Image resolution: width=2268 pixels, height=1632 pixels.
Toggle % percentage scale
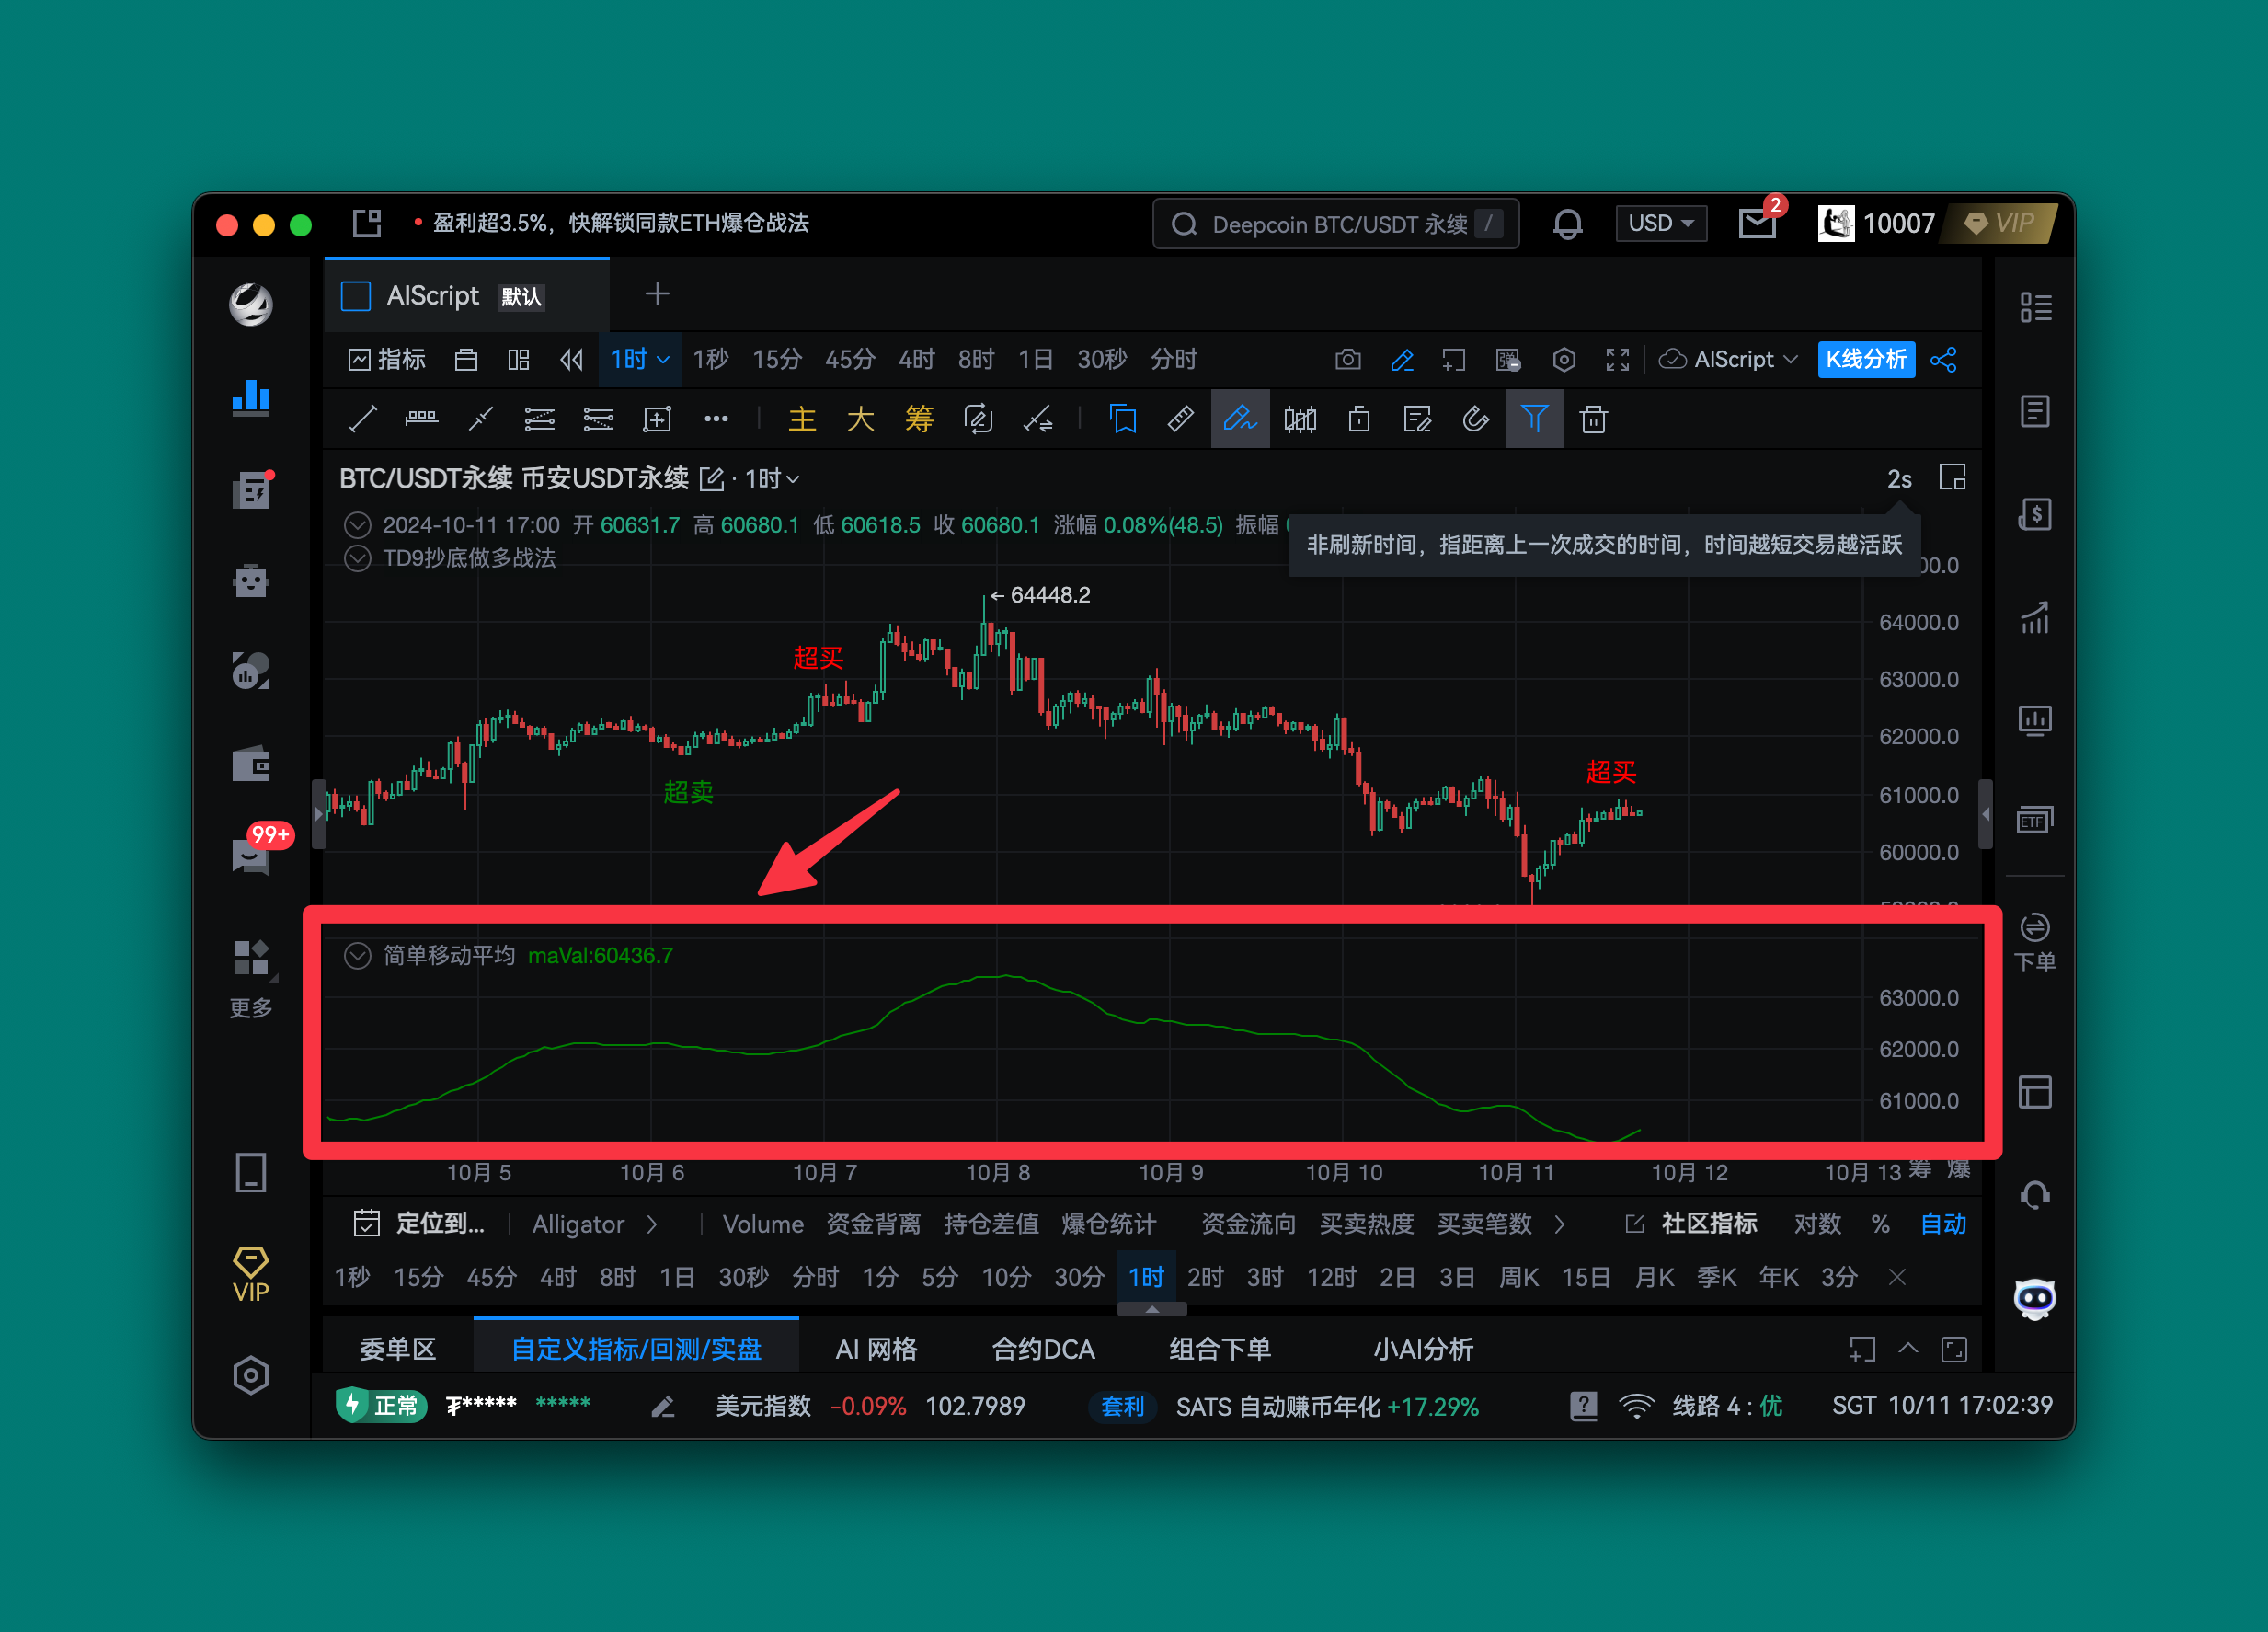point(1880,1224)
